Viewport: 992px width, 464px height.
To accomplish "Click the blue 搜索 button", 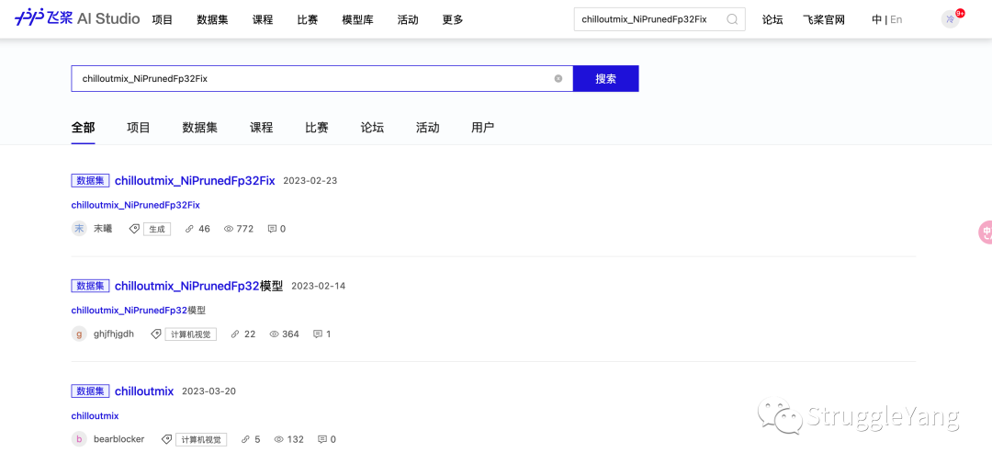I will pos(606,78).
